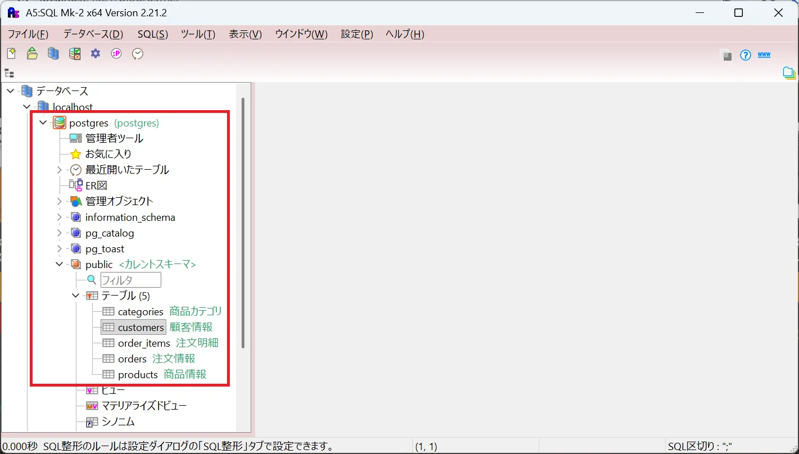This screenshot has height=454, width=799.
Task: Open the ヘルプ(H) menu
Action: pyautogui.click(x=405, y=34)
